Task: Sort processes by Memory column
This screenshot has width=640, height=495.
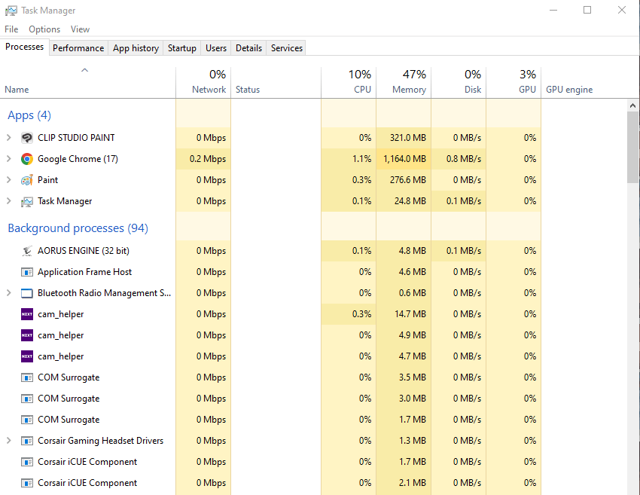Action: point(404,82)
